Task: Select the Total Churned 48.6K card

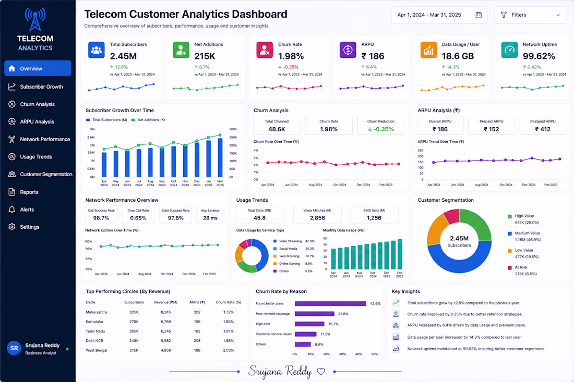Action: 277,126
